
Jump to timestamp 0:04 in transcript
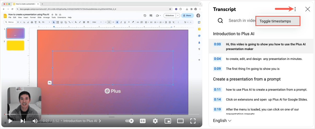pos(217,59)
